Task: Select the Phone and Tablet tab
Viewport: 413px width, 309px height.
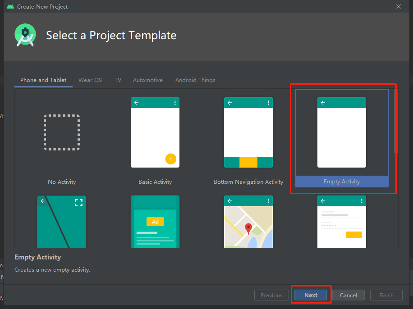Action: [43, 80]
